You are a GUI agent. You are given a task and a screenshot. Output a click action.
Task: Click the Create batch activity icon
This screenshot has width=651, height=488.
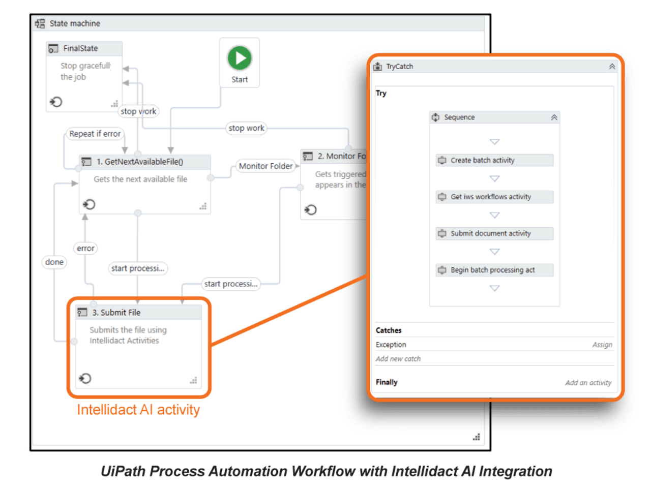(442, 160)
